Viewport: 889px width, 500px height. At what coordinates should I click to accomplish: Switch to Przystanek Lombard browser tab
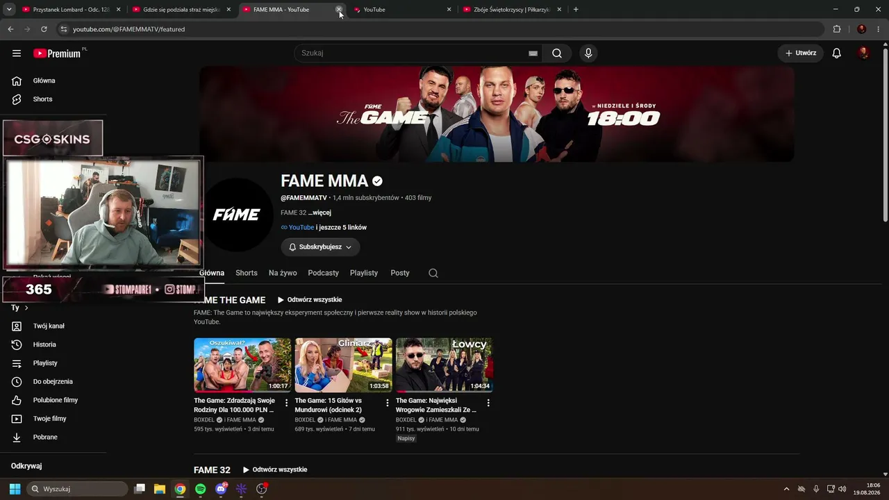71,10
